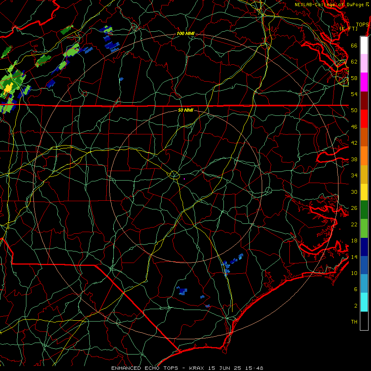This screenshot has width=371, height=371.
Task: Select the light blue legend swatch
Action: tap(364, 284)
